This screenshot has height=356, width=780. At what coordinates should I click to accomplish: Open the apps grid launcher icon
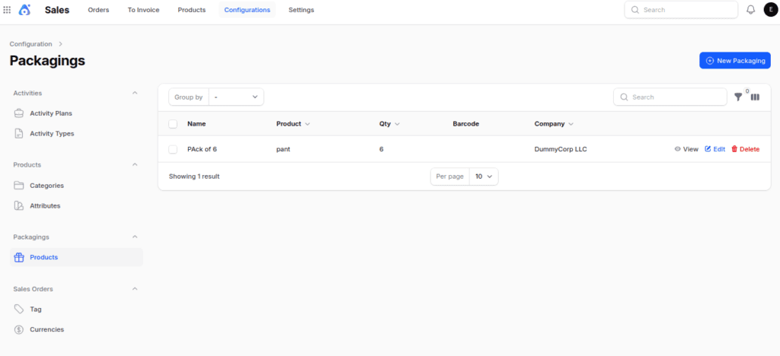click(7, 9)
